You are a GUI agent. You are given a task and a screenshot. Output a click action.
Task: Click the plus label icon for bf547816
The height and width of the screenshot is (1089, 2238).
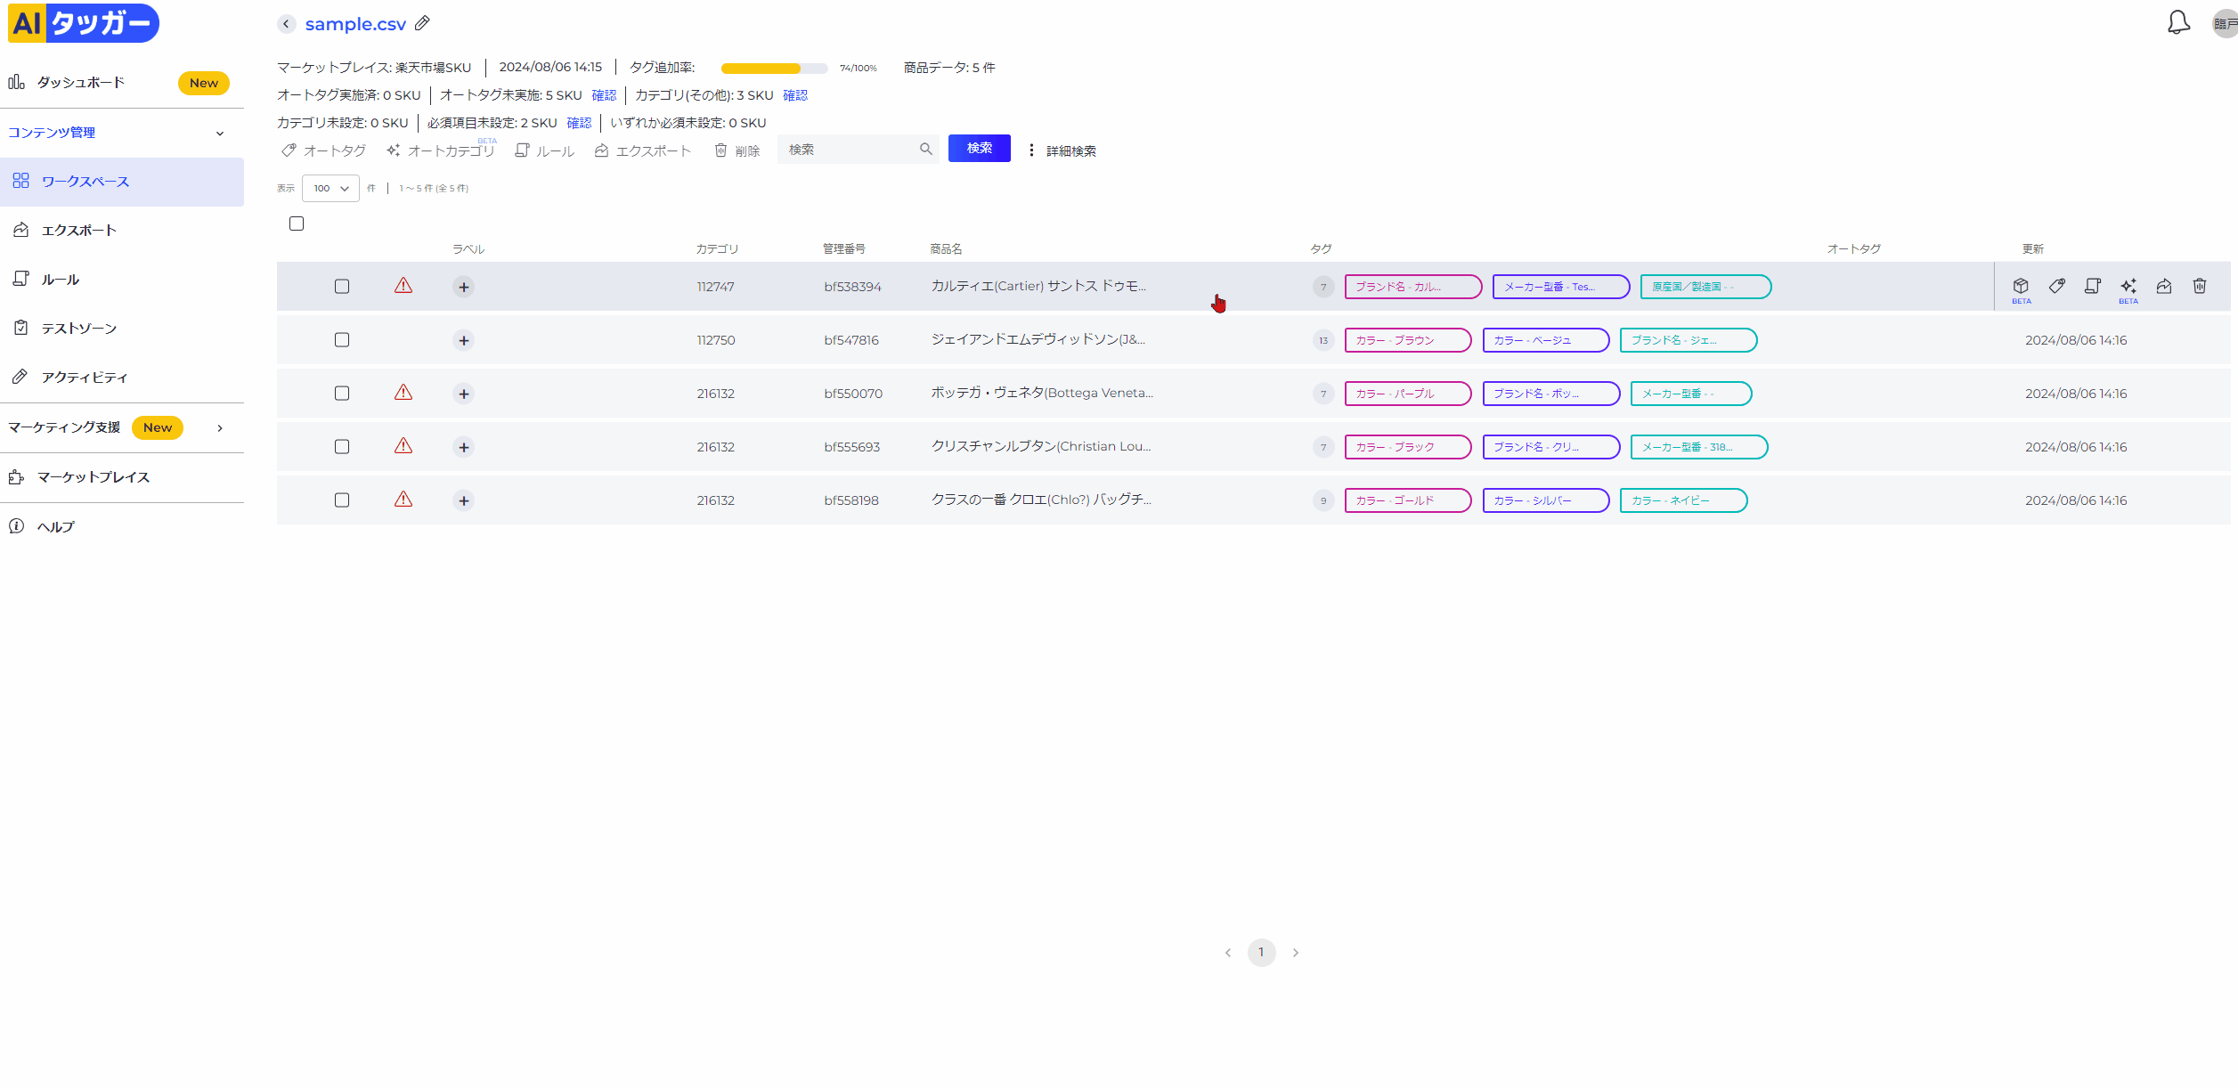(x=463, y=340)
